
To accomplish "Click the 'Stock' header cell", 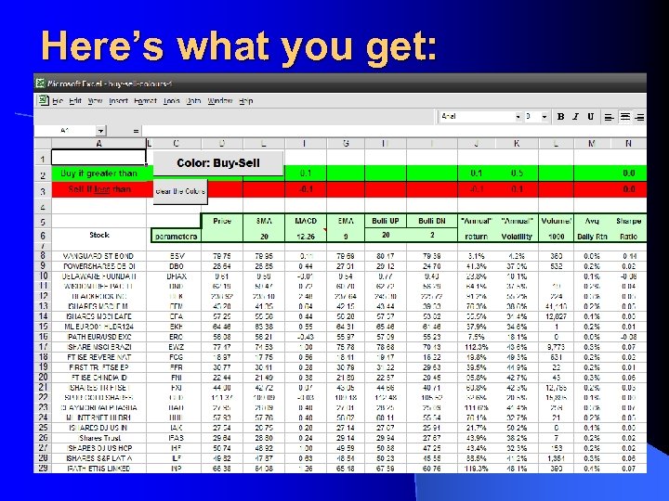I will (x=99, y=235).
